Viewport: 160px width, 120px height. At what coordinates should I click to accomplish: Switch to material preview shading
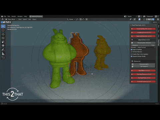point(151,19)
